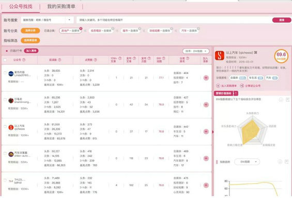Tick the checkbox for the shaminnong row
This screenshot has width=292, height=198.
pyautogui.click(x=5, y=99)
